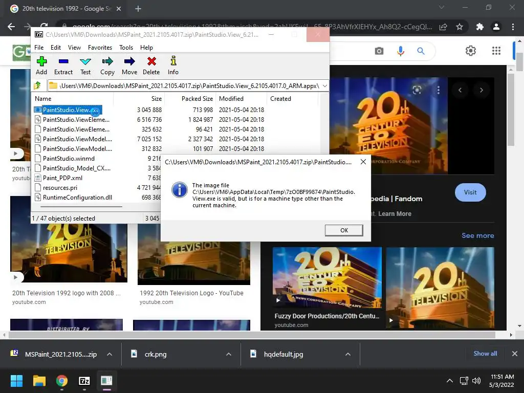Open the Google apps grid

(496, 51)
